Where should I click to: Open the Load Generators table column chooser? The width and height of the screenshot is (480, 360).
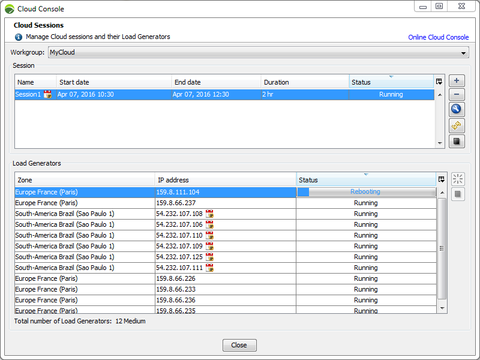(x=442, y=179)
